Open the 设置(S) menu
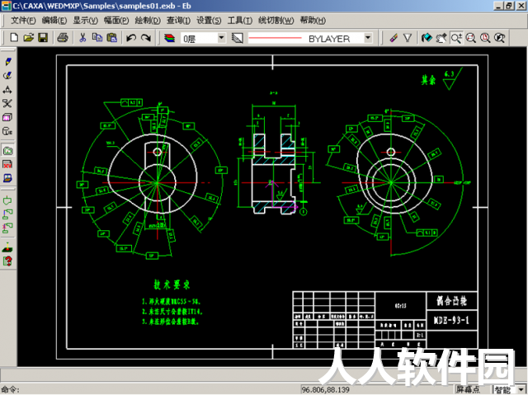 (209, 21)
